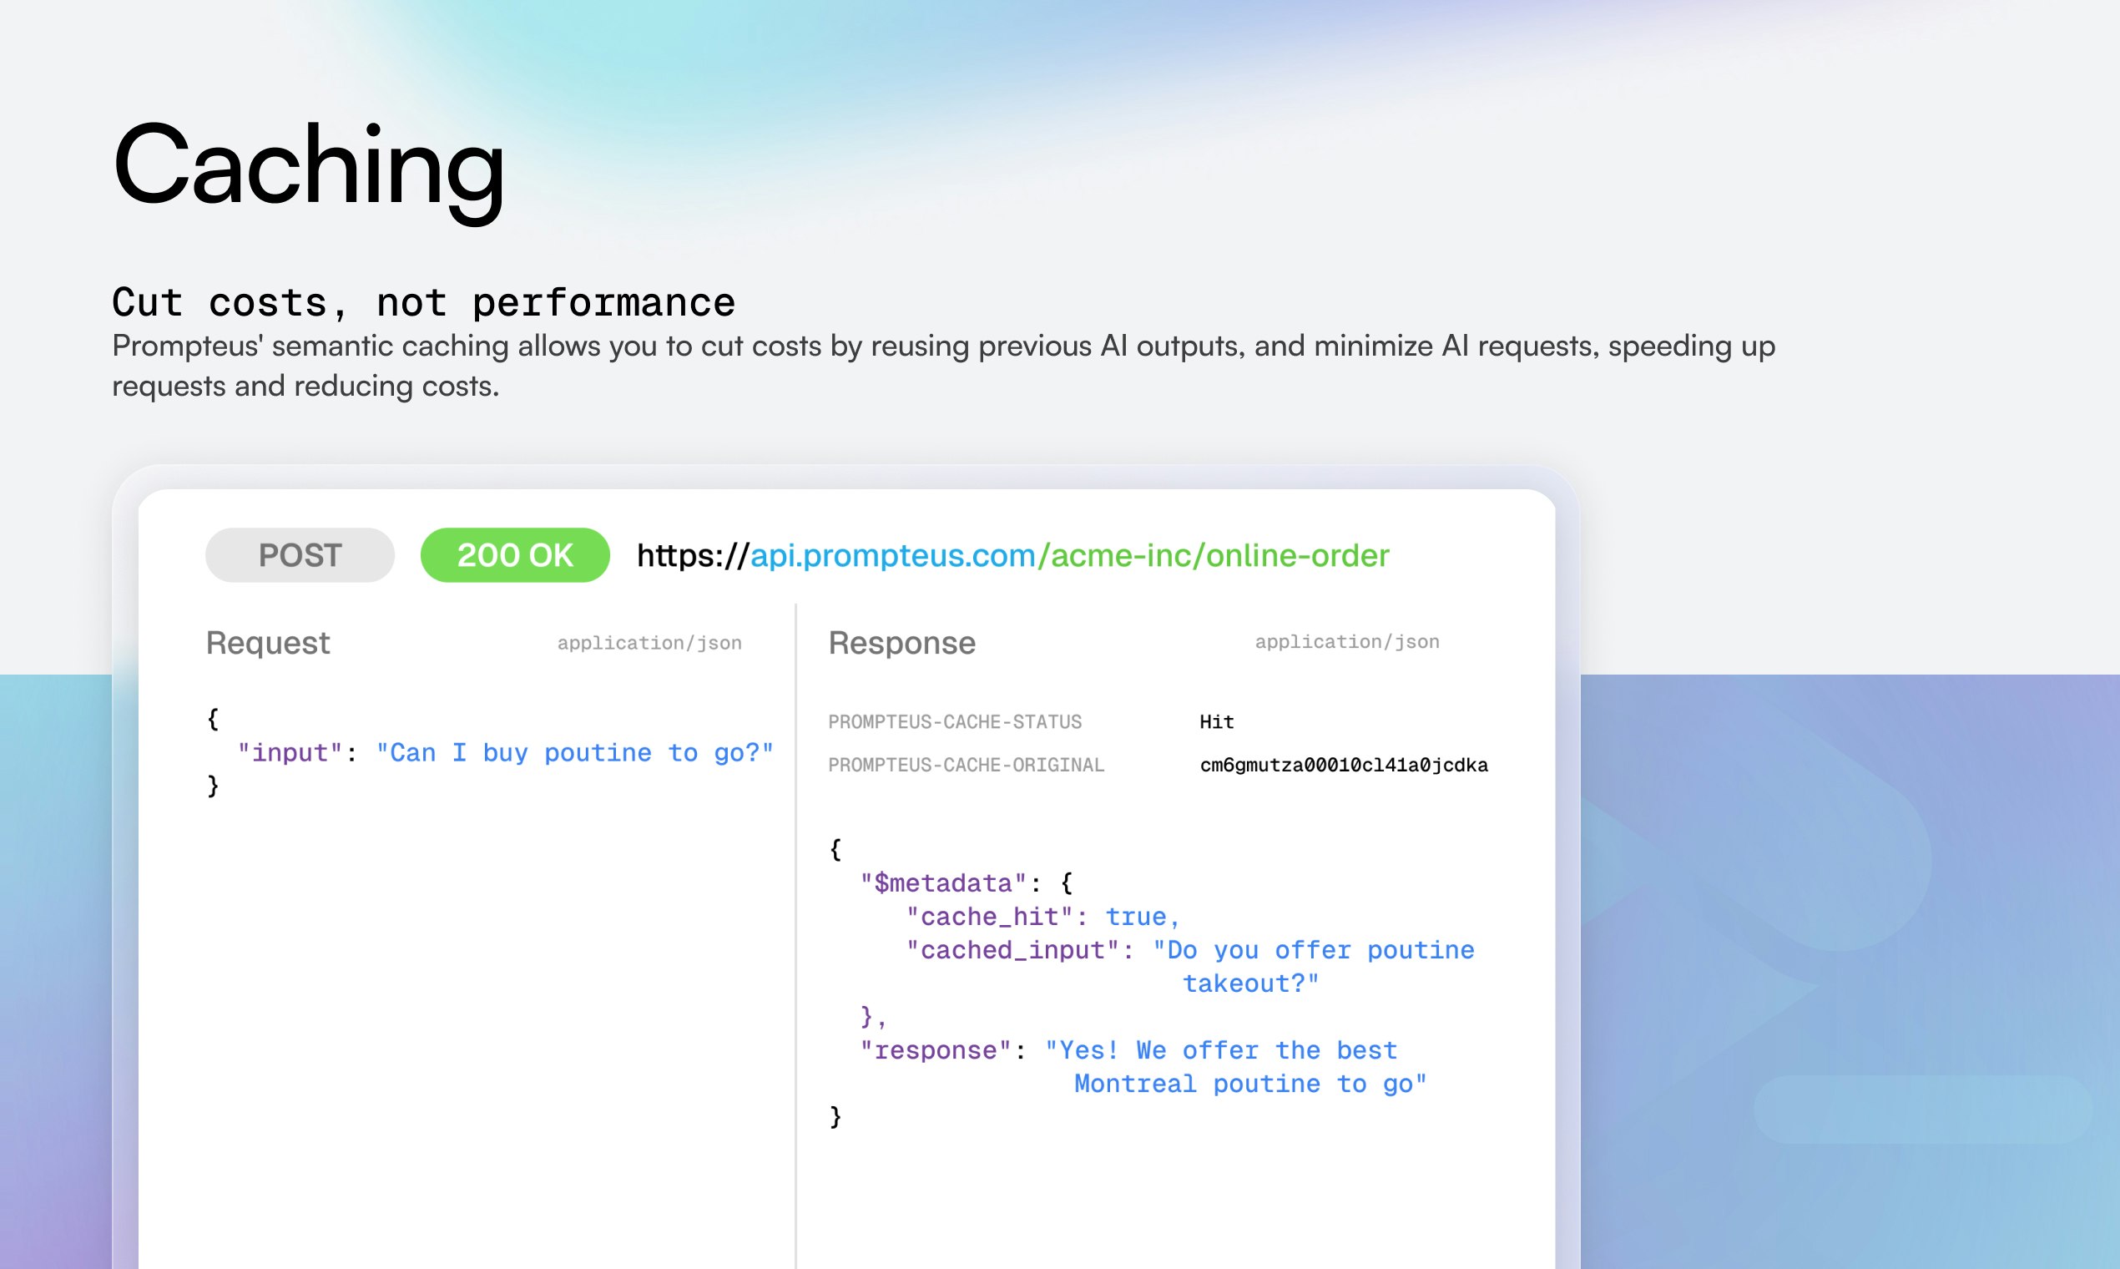This screenshot has width=2120, height=1269.
Task: Click the "cached_input" value text
Action: (x=1313, y=950)
